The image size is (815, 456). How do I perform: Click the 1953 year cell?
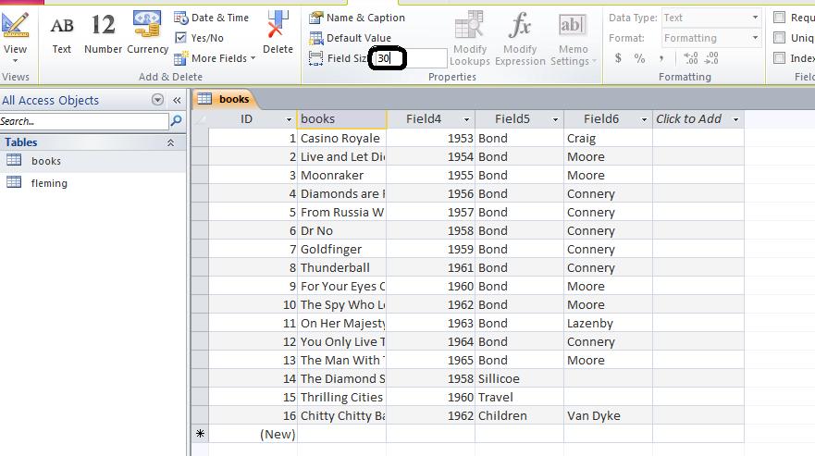coord(430,139)
